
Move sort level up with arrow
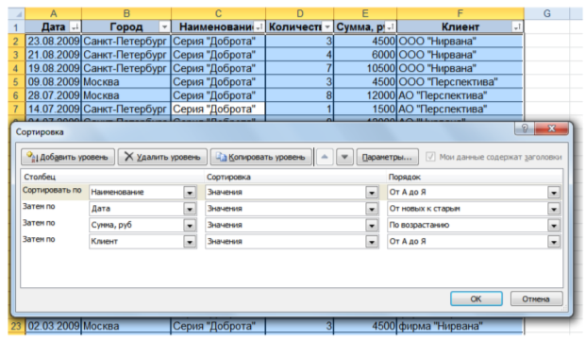pos(325,157)
